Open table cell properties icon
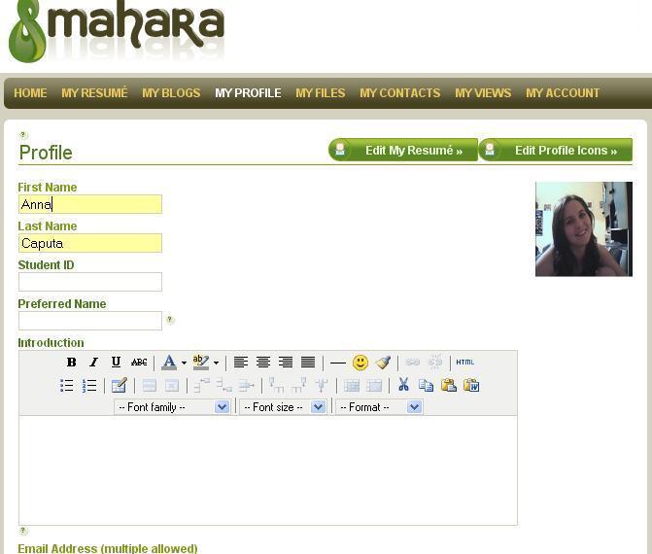Viewport: 652px width, 554px height. (x=172, y=386)
